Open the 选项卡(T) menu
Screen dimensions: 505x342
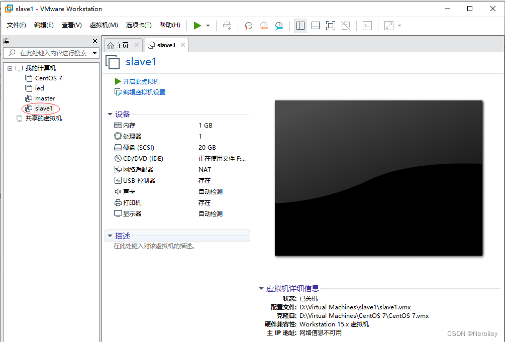pyautogui.click(x=139, y=25)
